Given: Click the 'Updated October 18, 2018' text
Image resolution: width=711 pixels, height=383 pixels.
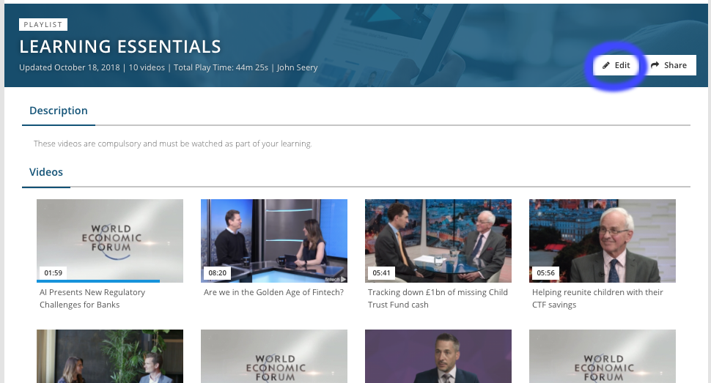Looking at the screenshot, I should (x=70, y=67).
